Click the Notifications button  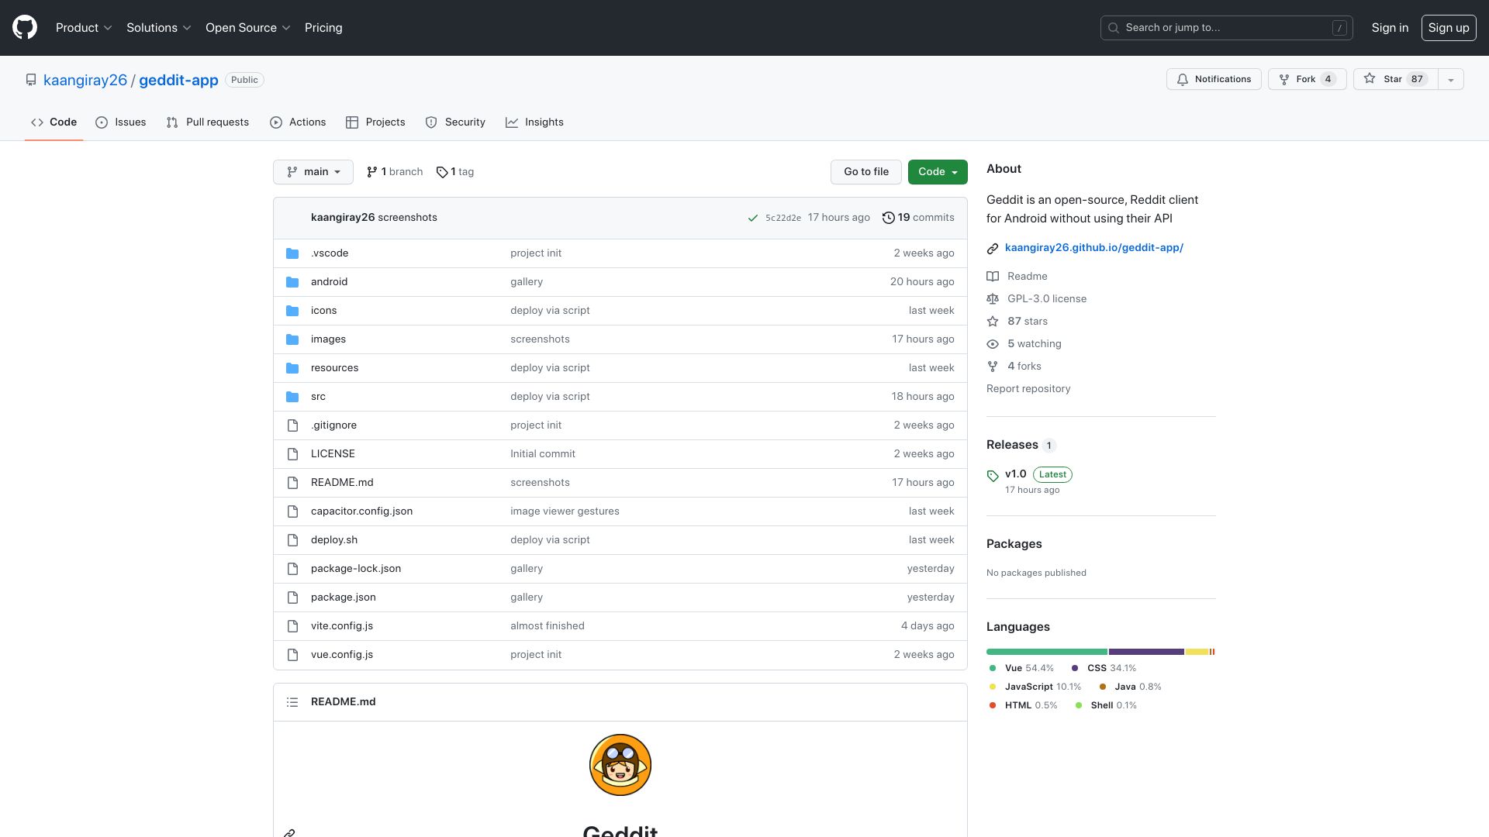coord(1214,79)
